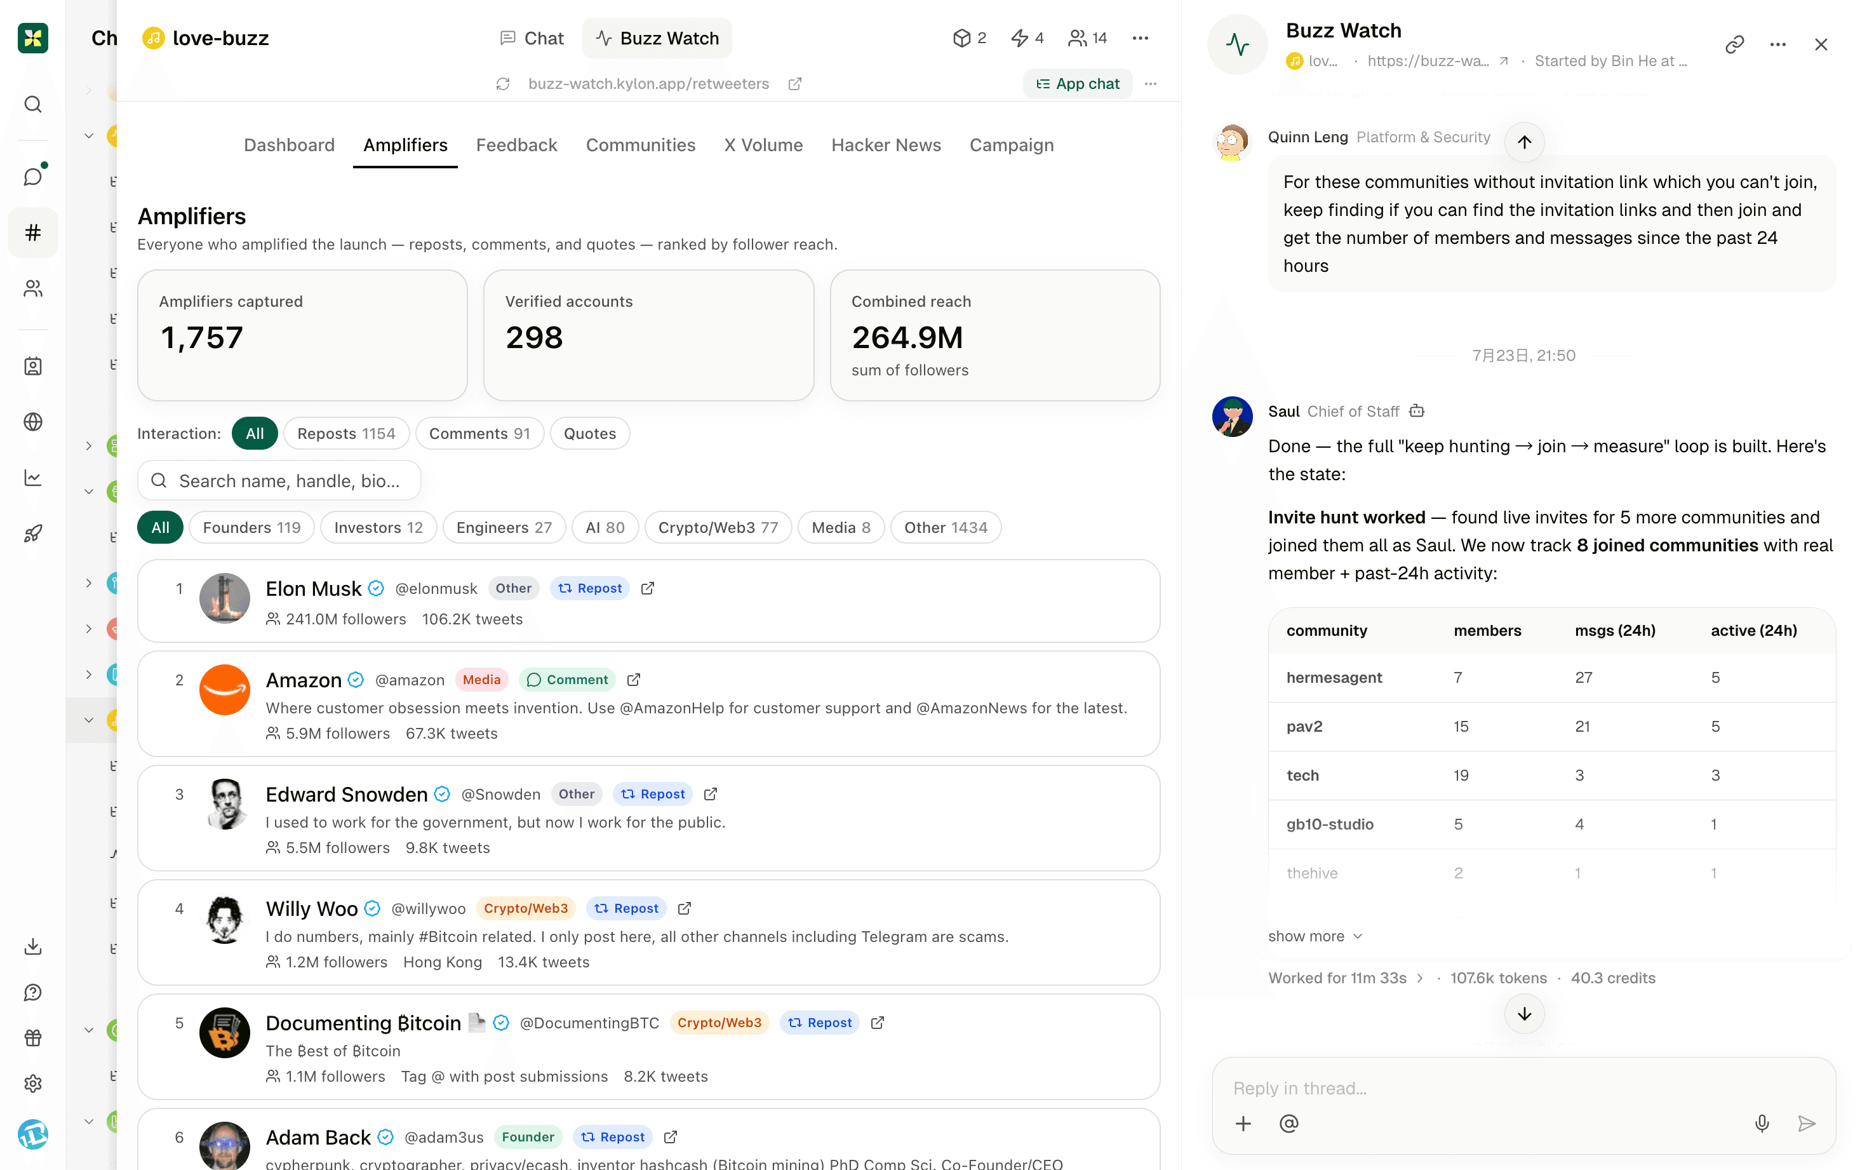Filter amplifiers by Engineers 27
The width and height of the screenshot is (1867, 1170).
504,528
